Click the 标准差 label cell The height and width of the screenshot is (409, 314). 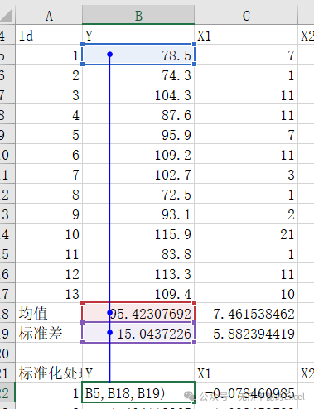point(49,333)
